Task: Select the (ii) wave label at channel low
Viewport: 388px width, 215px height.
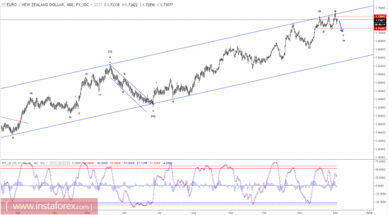Action: tap(153, 116)
